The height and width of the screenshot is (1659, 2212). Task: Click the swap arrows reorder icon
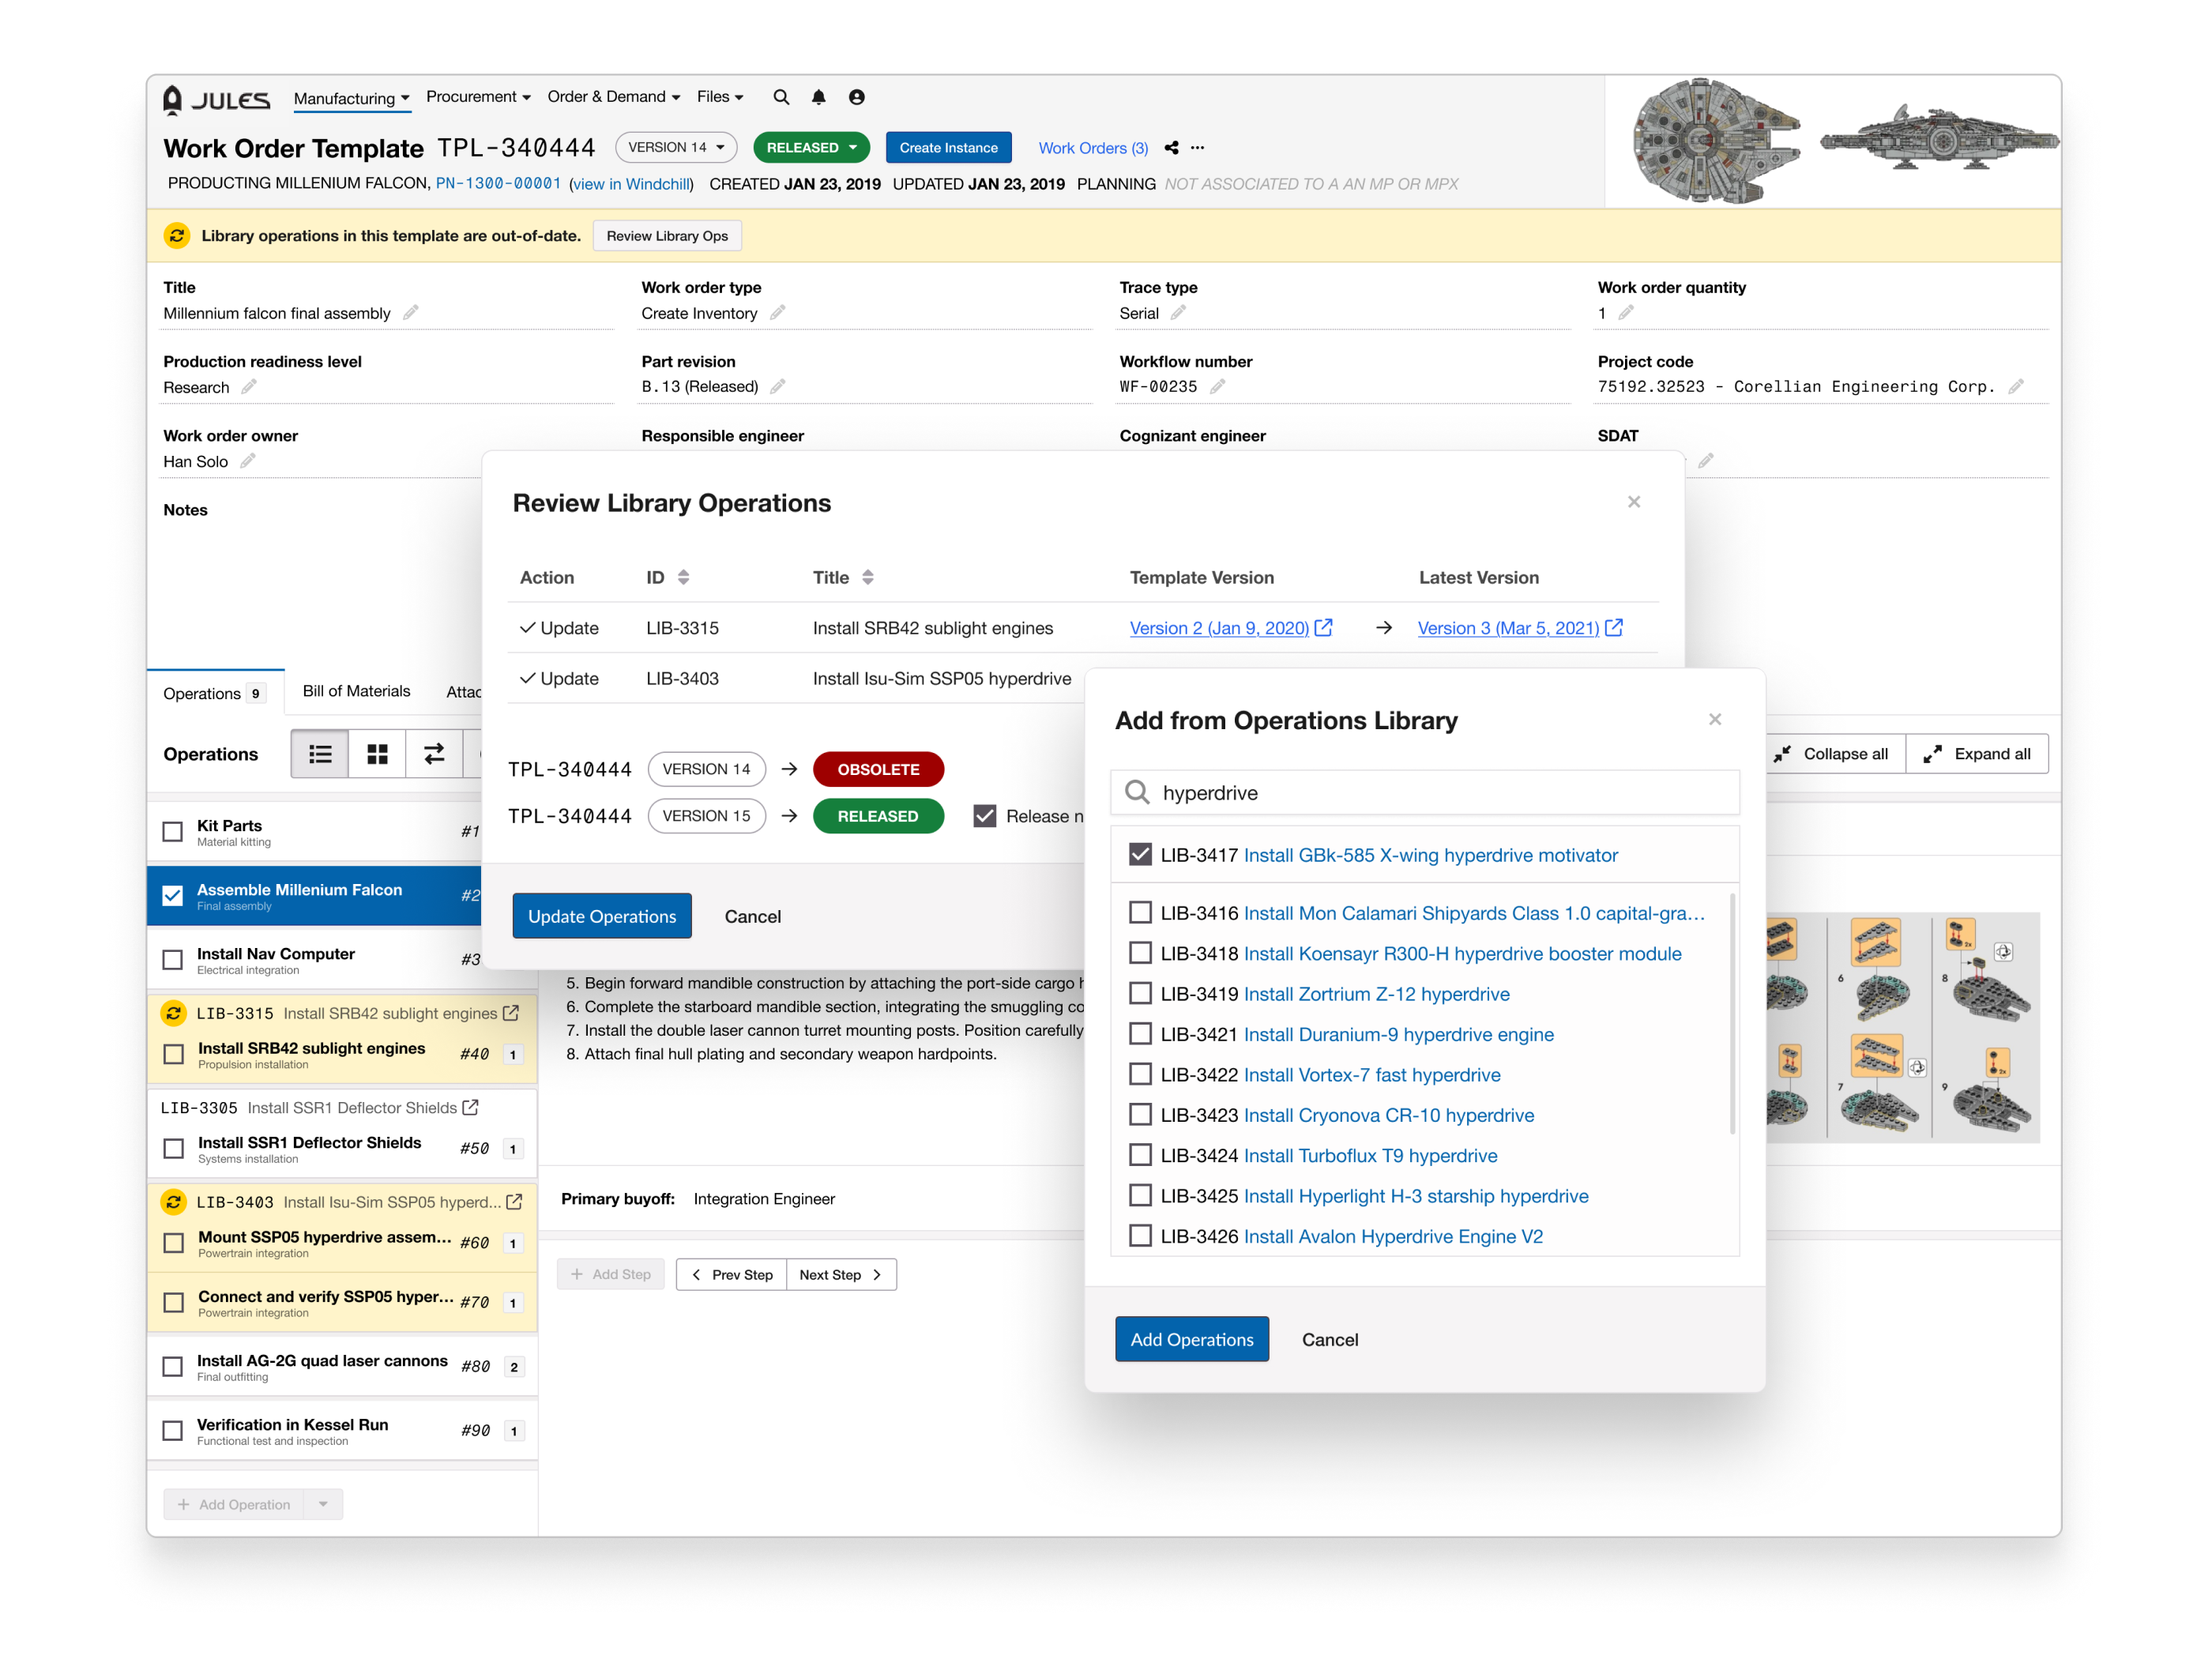(x=434, y=754)
